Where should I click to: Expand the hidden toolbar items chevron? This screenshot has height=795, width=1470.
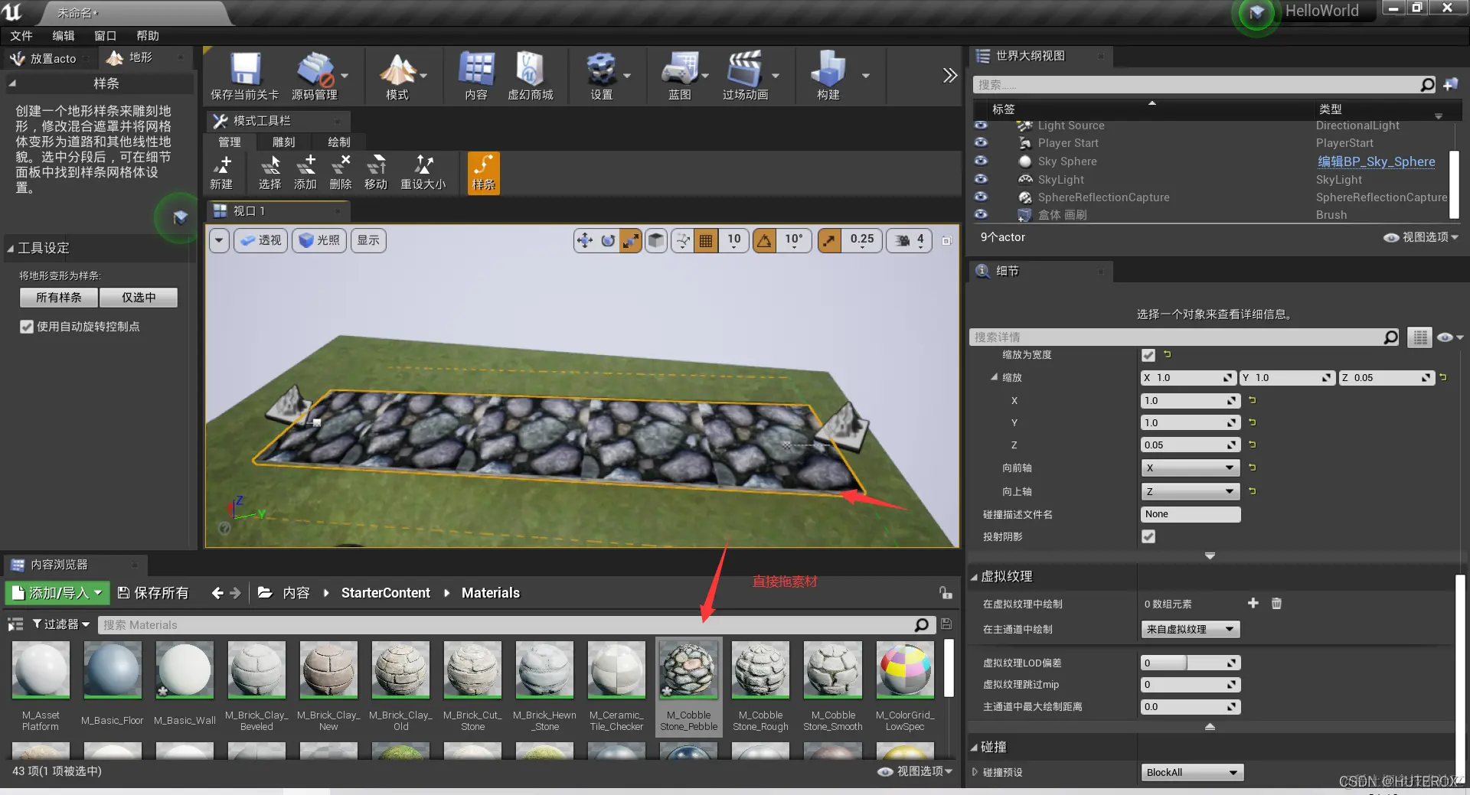pos(949,75)
